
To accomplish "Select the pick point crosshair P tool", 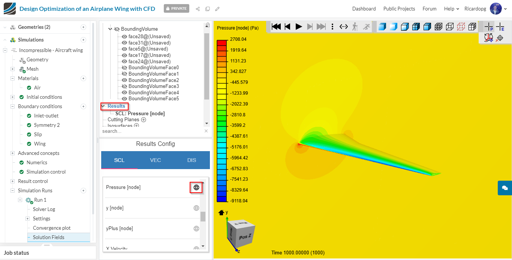I will [x=488, y=27].
